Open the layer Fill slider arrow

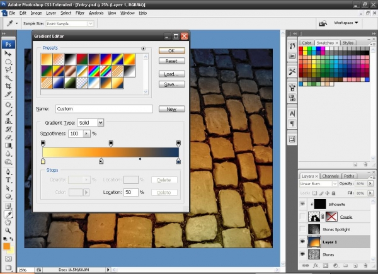(370, 193)
